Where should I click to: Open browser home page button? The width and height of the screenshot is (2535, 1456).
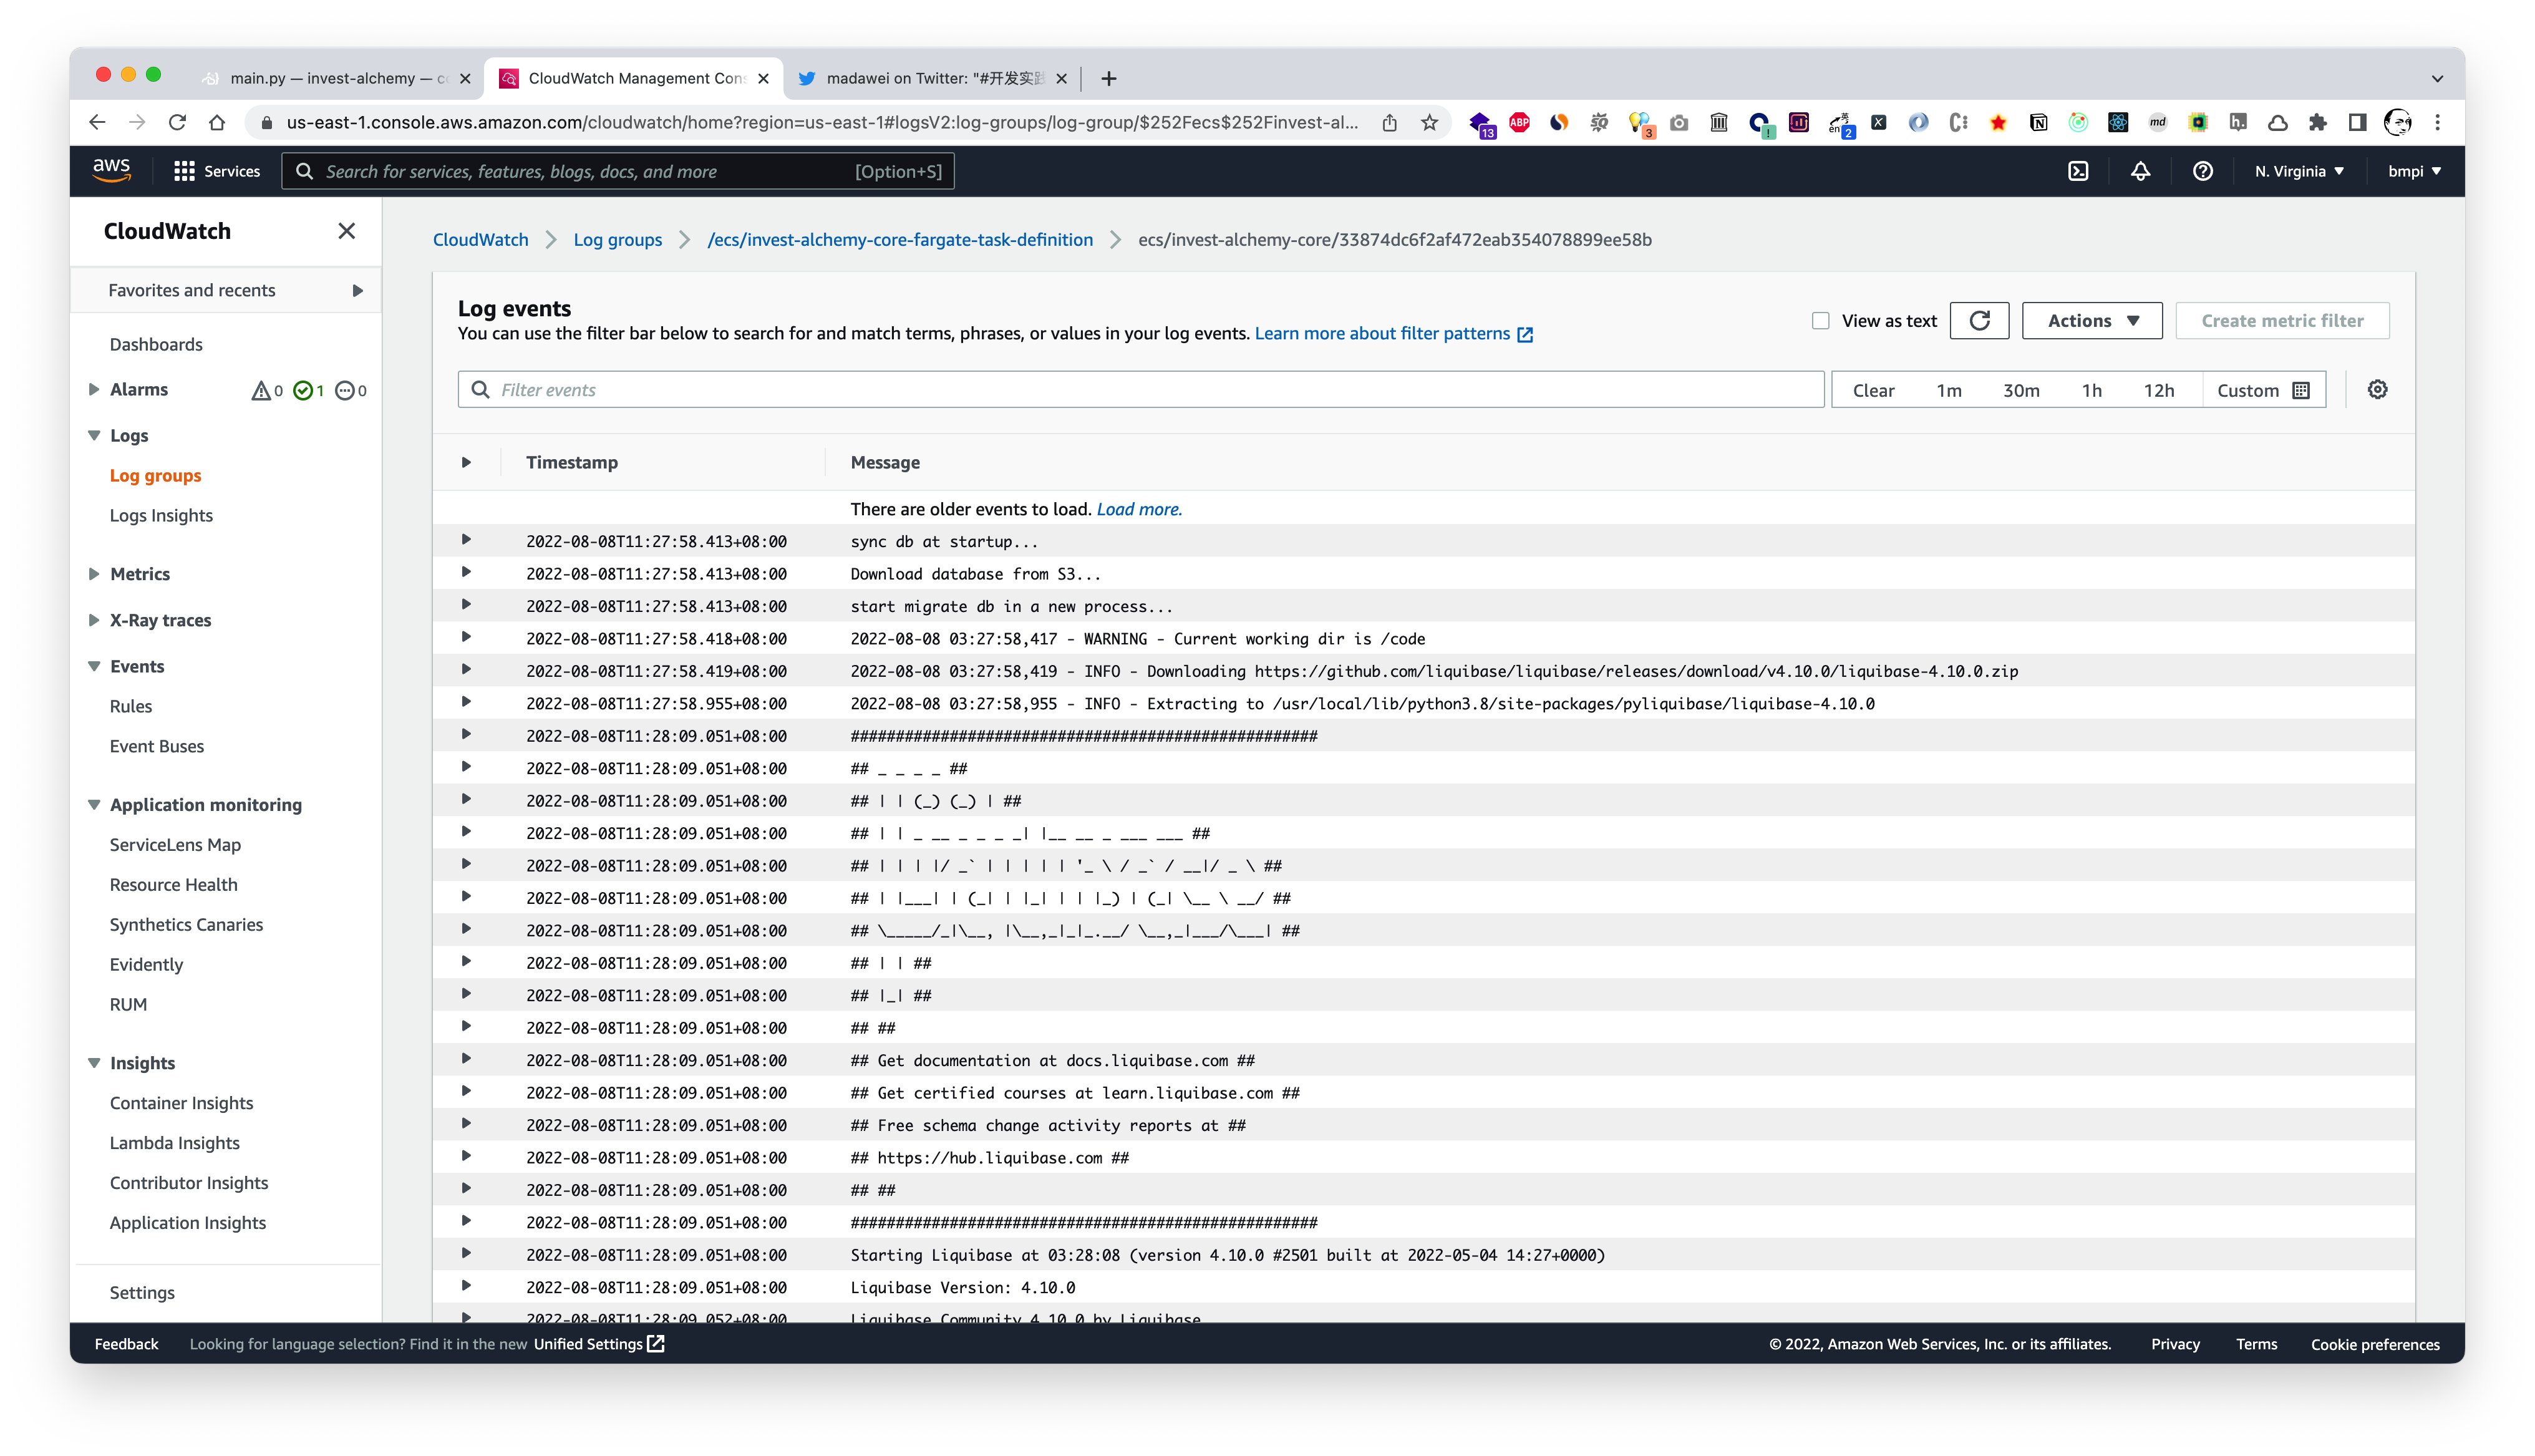click(x=217, y=122)
